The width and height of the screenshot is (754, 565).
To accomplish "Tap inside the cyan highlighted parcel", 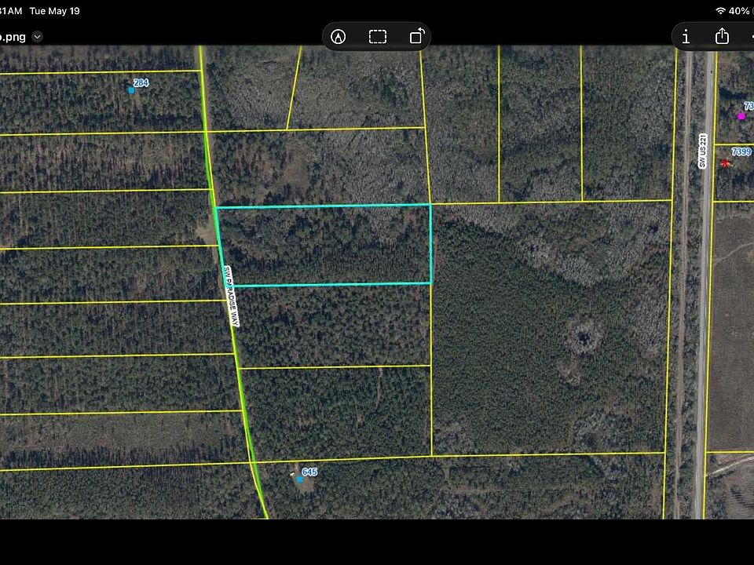I will pyautogui.click(x=325, y=246).
